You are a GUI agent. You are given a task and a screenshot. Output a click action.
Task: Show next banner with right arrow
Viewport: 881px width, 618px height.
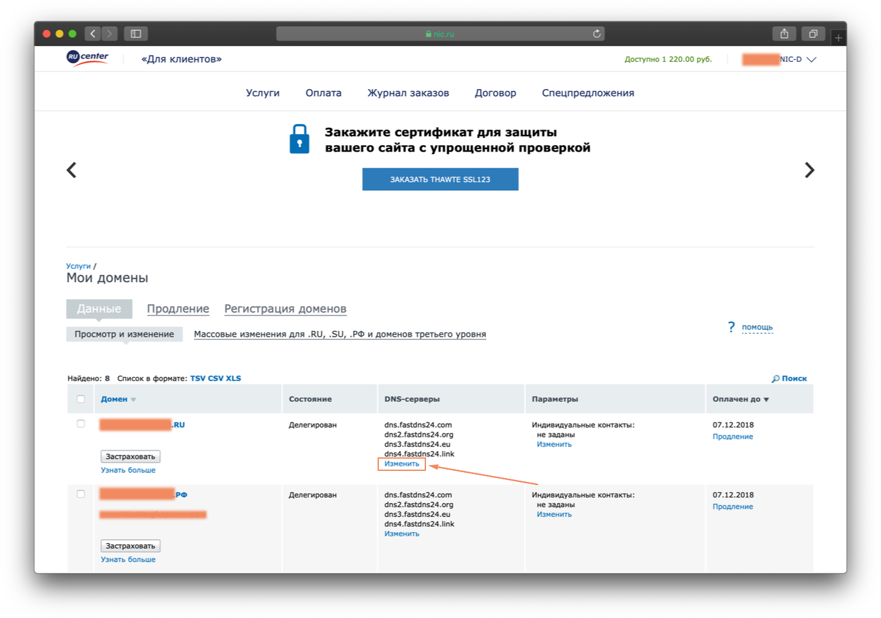[809, 170]
